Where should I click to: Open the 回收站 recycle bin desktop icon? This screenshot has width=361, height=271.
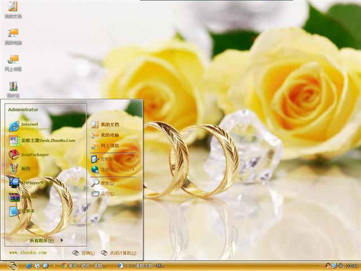click(x=13, y=89)
